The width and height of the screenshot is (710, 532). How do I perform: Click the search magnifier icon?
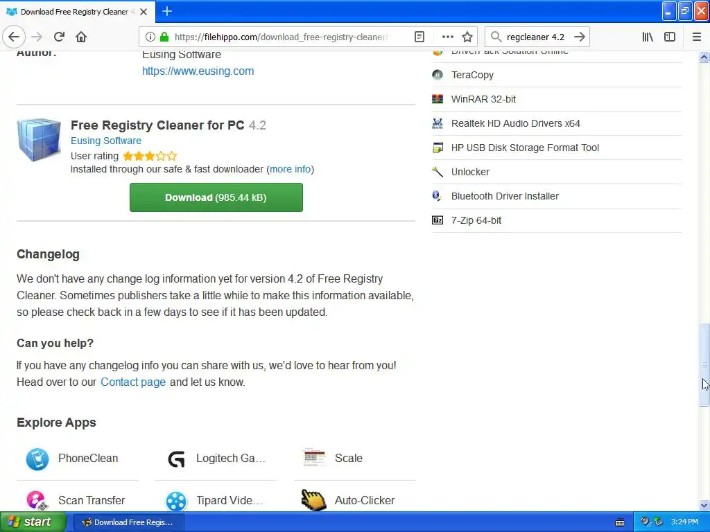(x=496, y=37)
